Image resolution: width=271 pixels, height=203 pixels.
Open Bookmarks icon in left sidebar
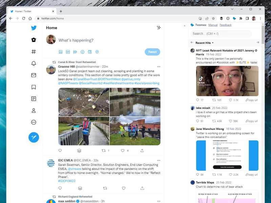(34, 87)
